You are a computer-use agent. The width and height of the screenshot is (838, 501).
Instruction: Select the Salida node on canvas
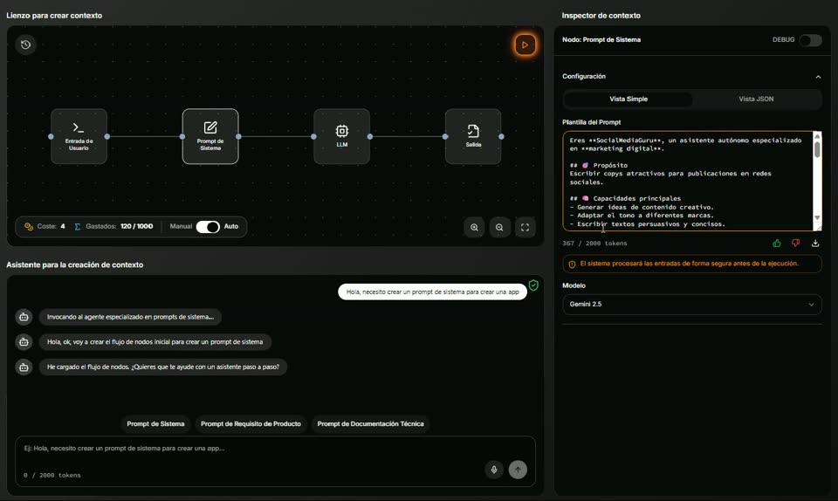tap(473, 136)
